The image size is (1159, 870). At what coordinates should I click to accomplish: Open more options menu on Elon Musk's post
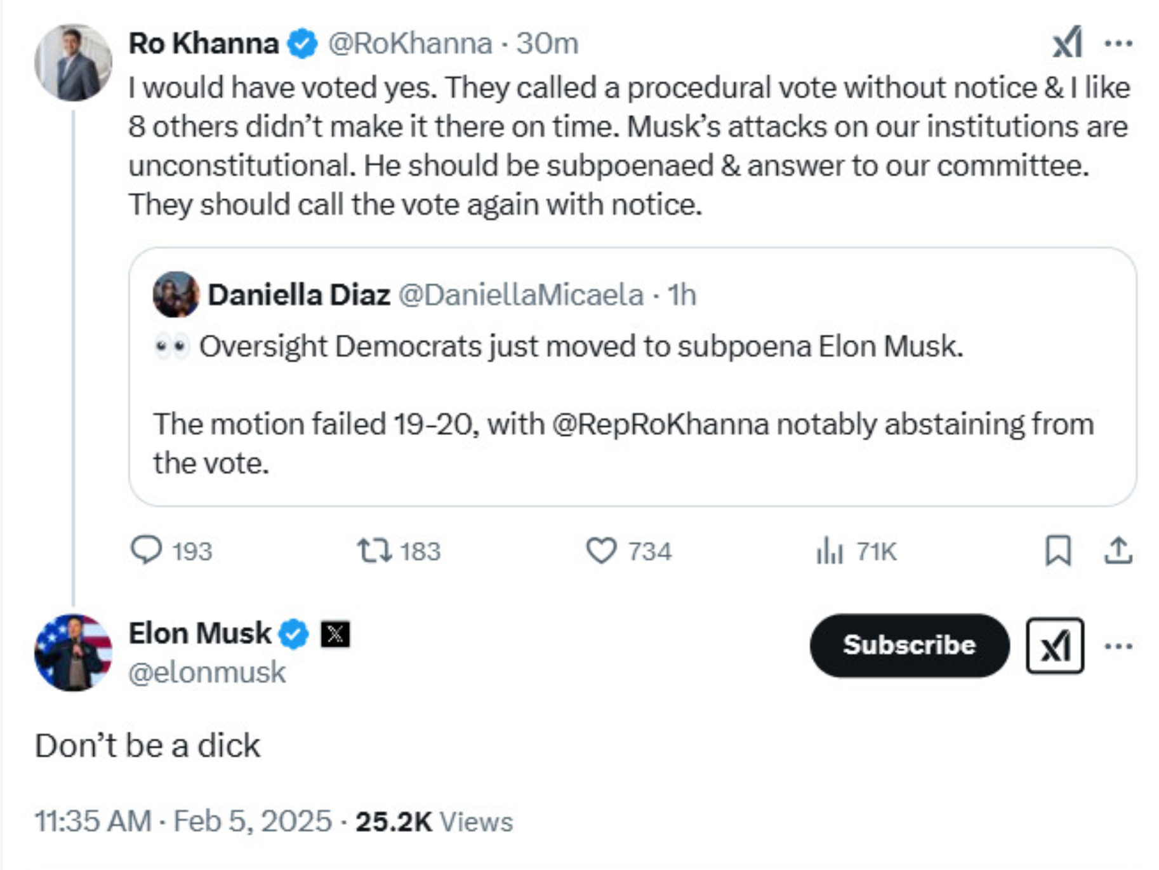coord(1118,646)
